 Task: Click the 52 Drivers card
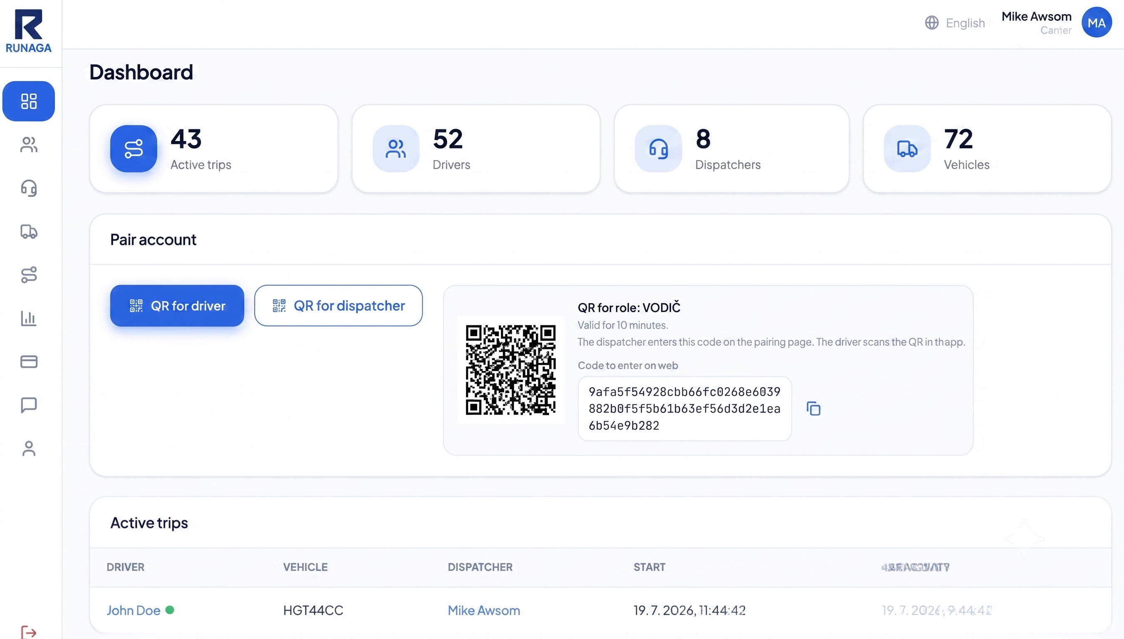pyautogui.click(x=475, y=149)
